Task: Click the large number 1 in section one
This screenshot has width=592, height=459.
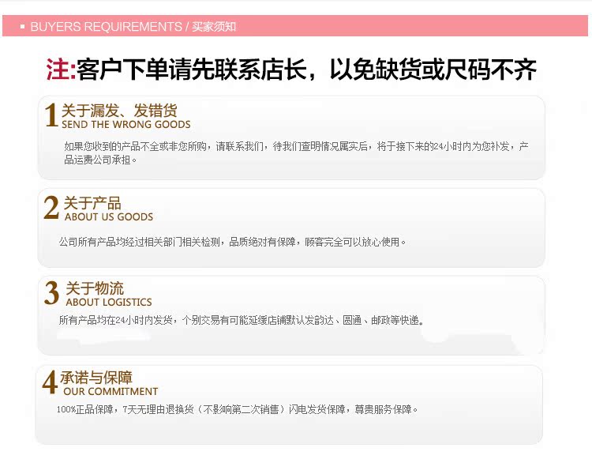Action: point(51,115)
